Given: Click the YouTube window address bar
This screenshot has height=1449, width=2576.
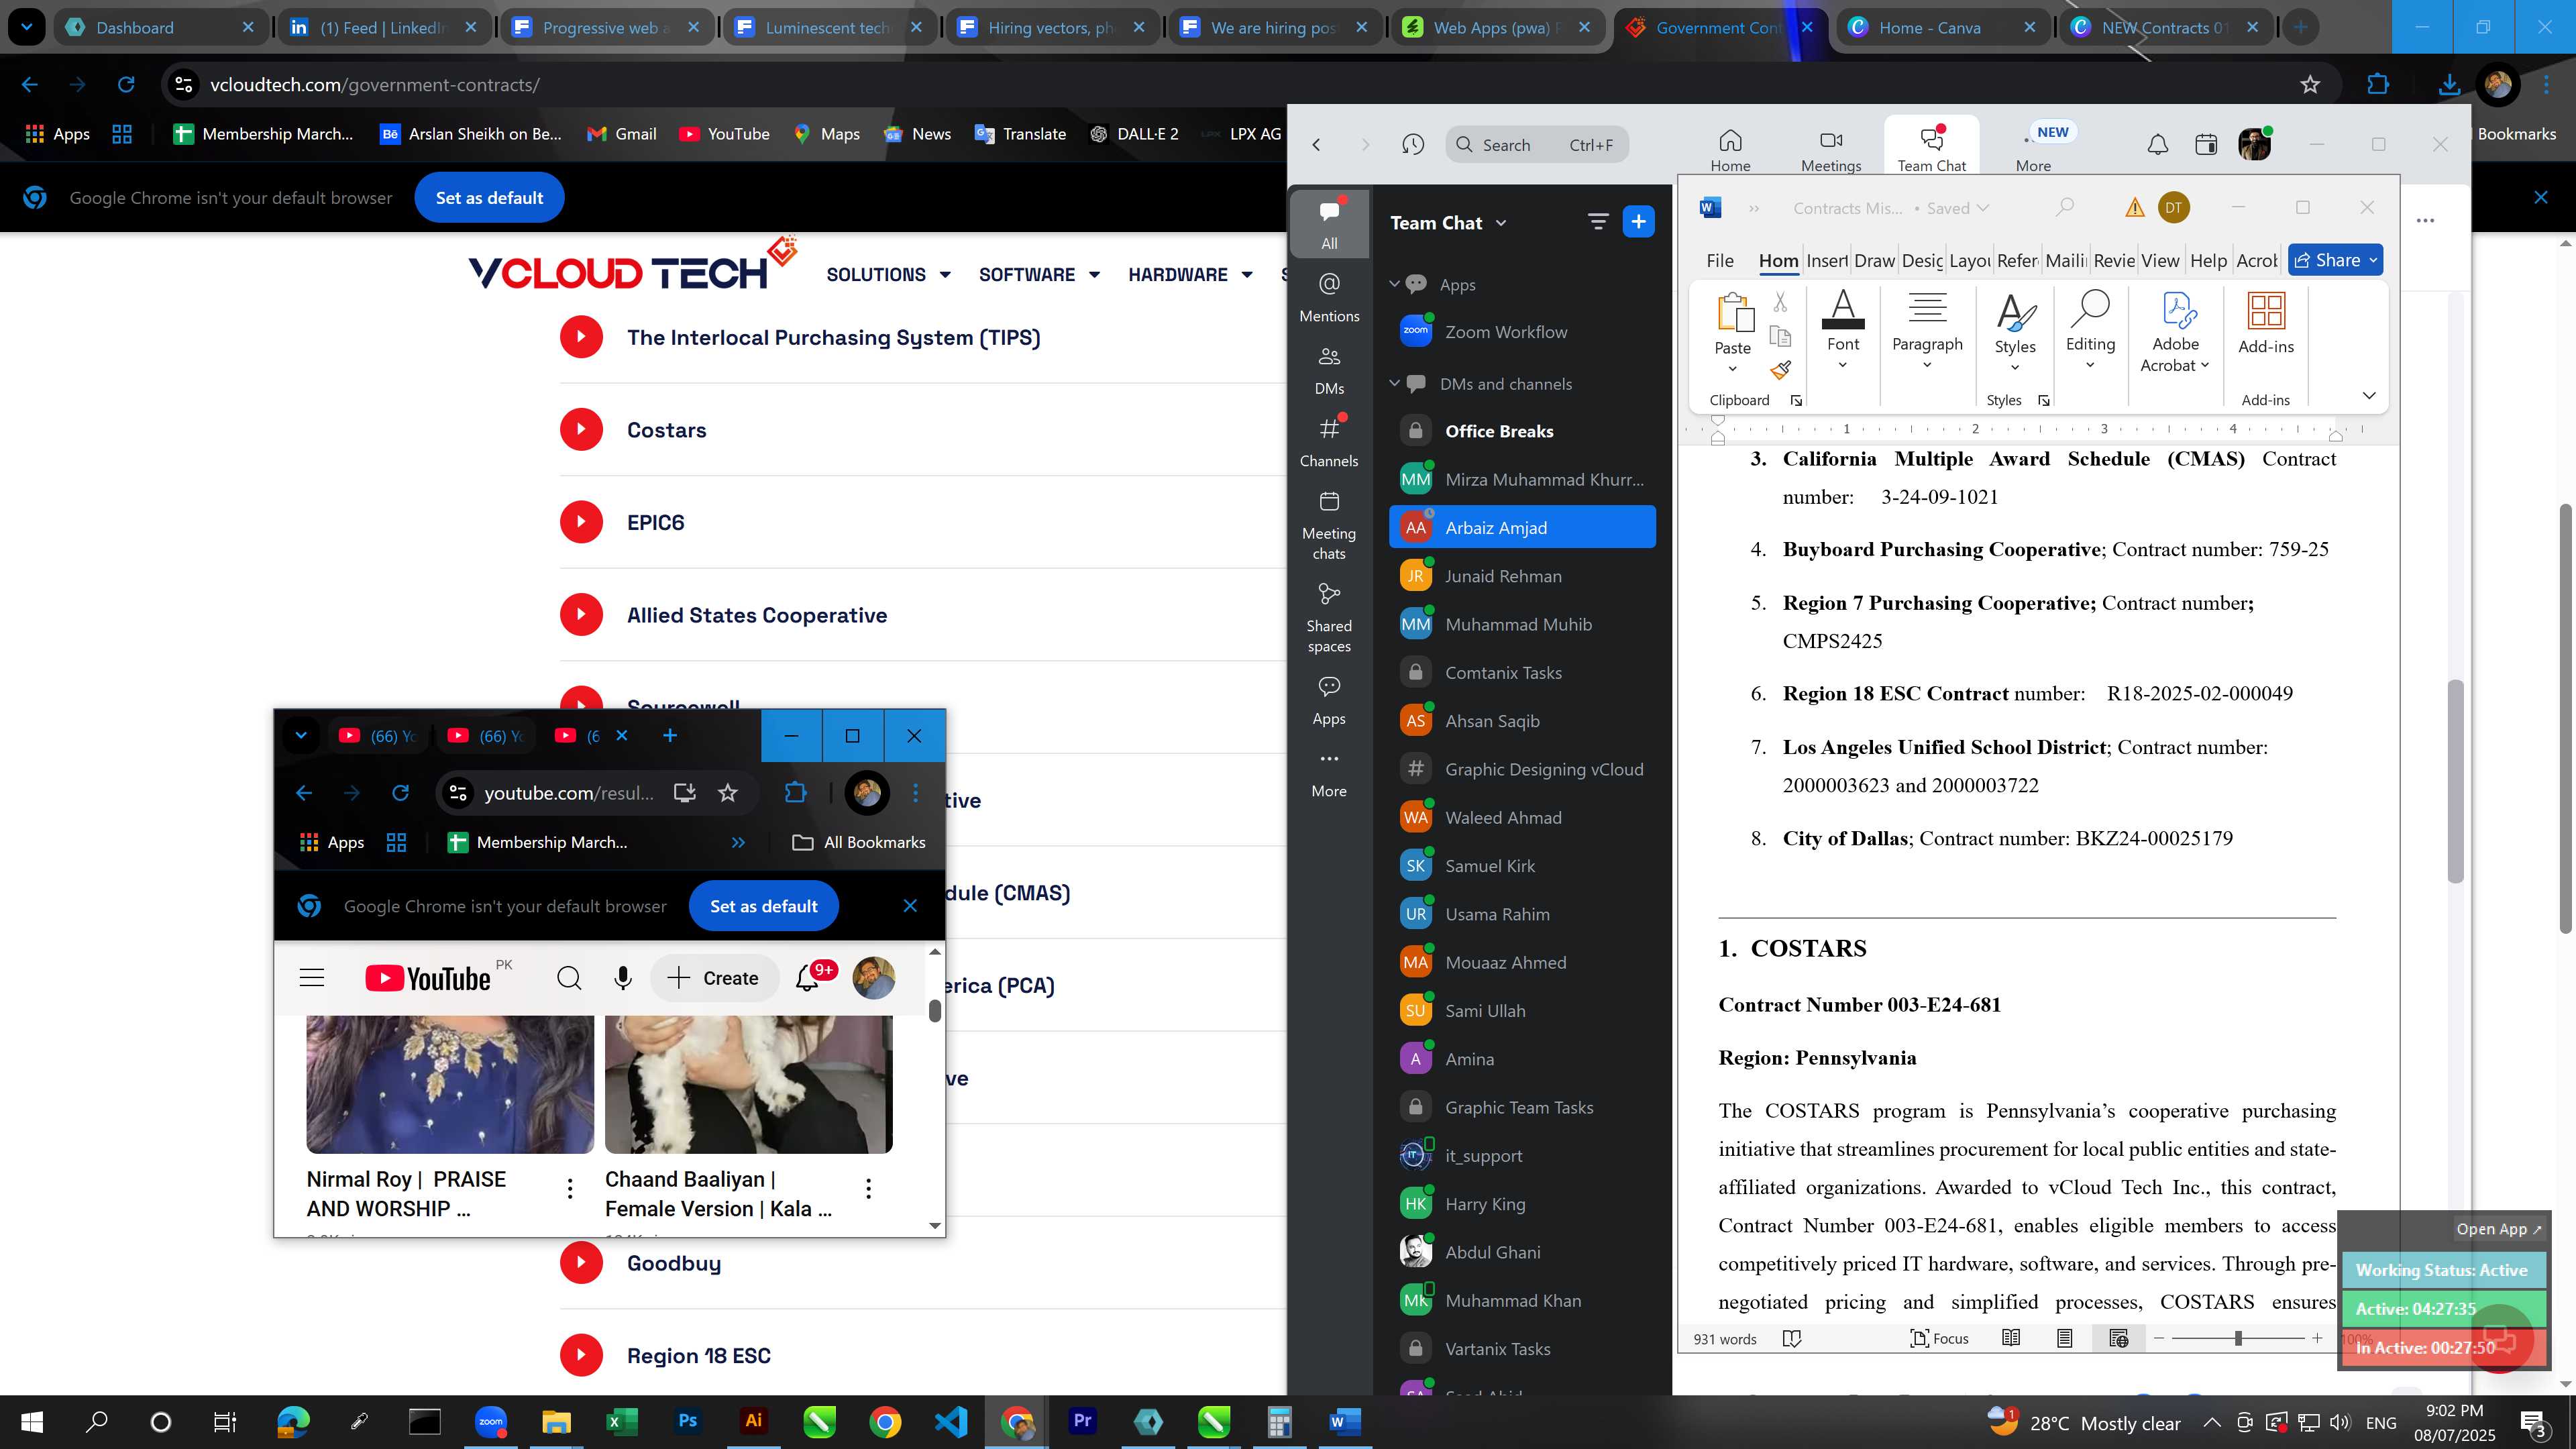Looking at the screenshot, I should click(568, 793).
